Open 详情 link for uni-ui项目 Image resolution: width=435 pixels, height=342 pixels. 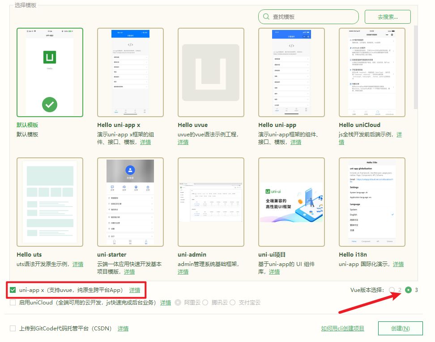pos(274,272)
